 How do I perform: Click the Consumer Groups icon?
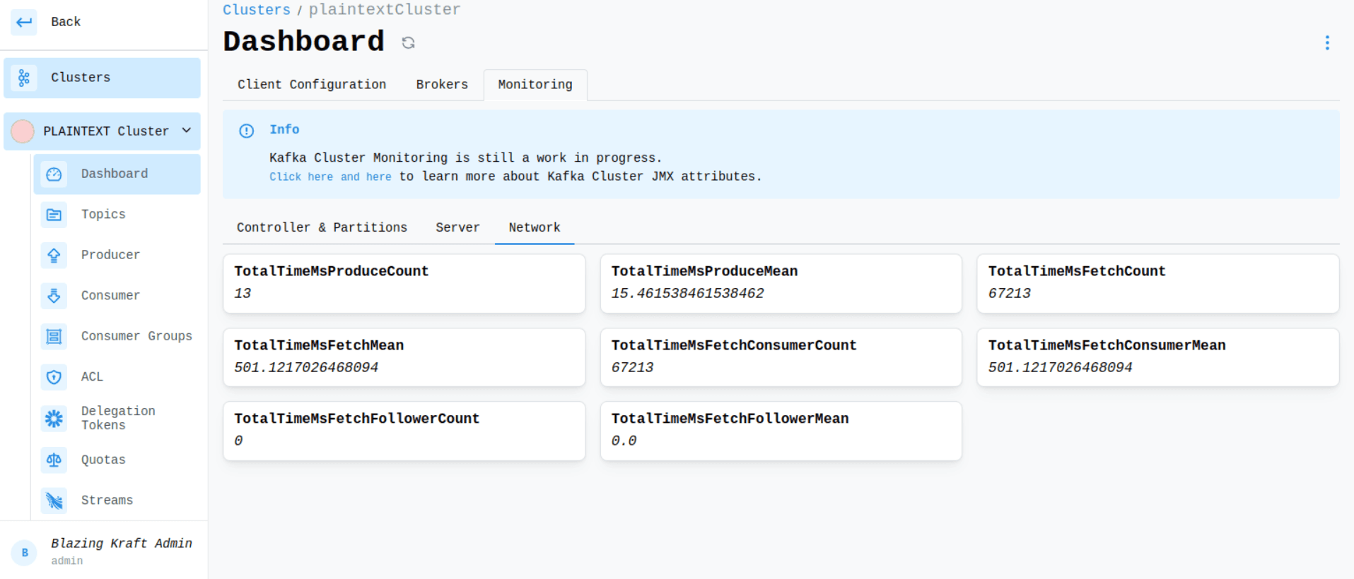click(54, 336)
